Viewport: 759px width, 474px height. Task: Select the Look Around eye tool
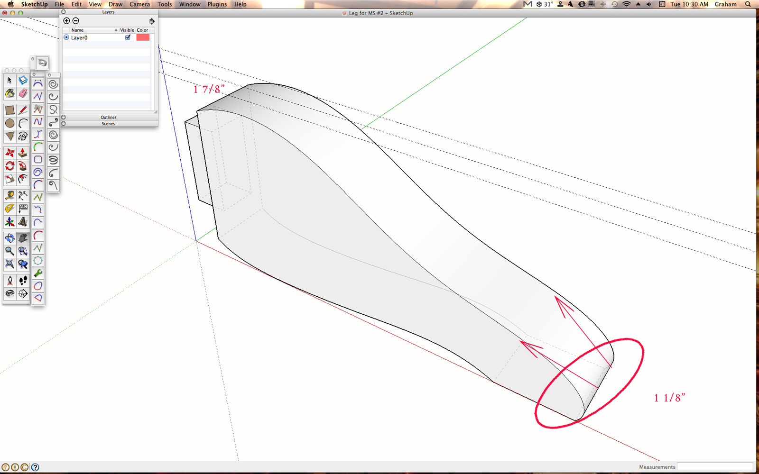pyautogui.click(x=9, y=293)
